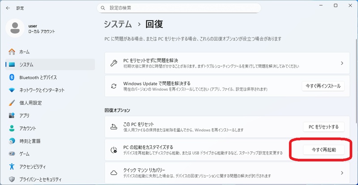Click the 回復オプション section heading
The height and width of the screenshot is (185, 358).
117,110
